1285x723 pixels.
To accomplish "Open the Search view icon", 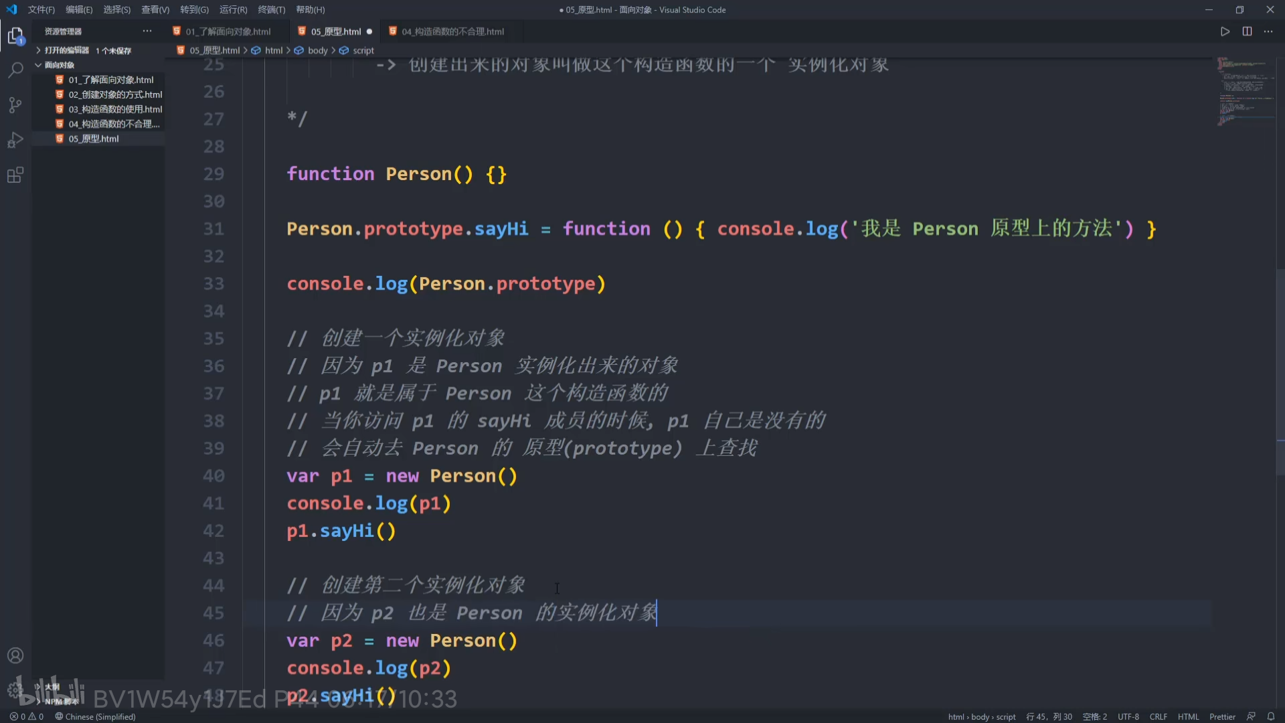I will [15, 70].
